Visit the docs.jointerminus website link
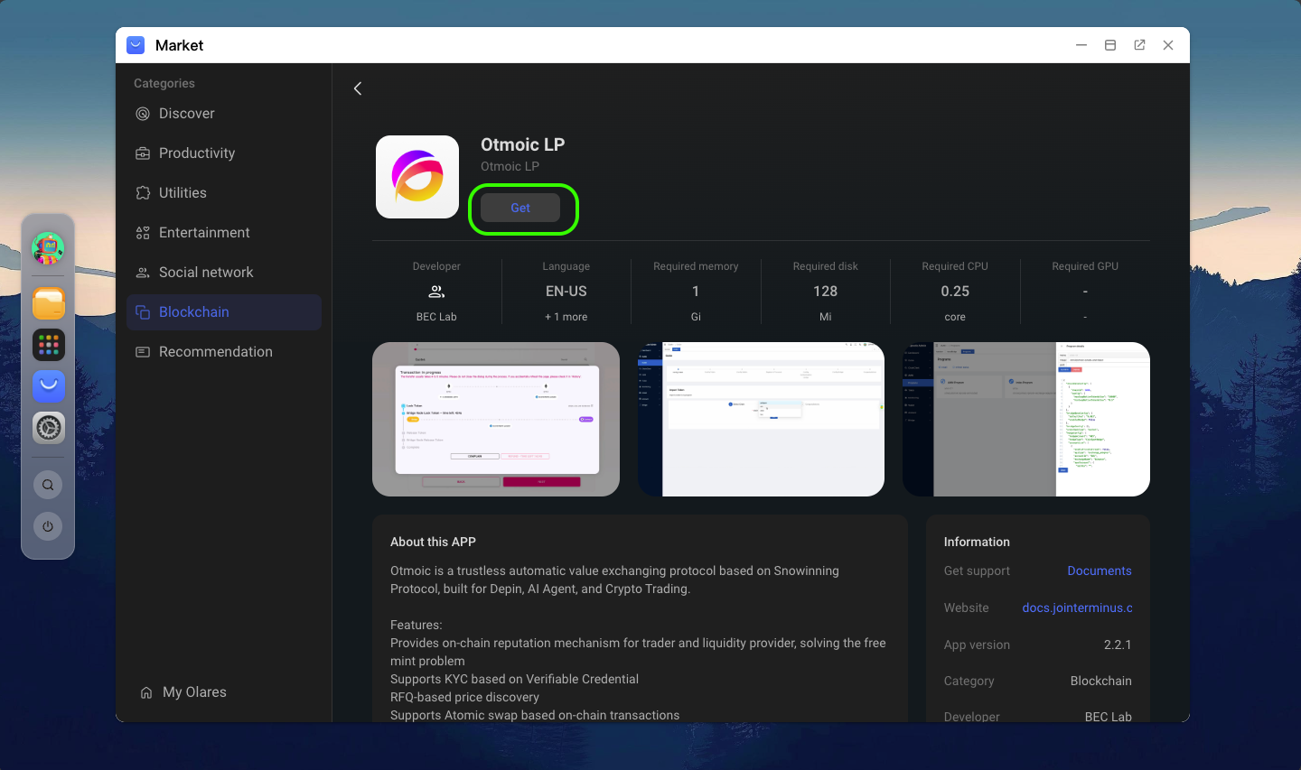The image size is (1301, 770). pyautogui.click(x=1077, y=608)
